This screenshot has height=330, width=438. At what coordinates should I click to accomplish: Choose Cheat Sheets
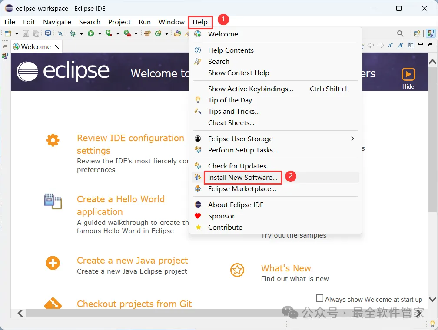click(x=275, y=122)
